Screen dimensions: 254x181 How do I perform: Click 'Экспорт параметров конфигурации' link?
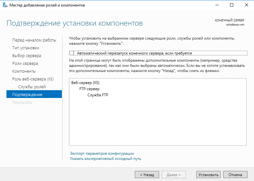(x=102, y=153)
